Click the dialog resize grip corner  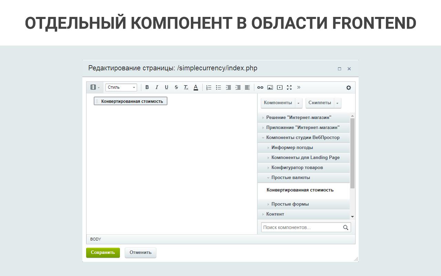pos(356,259)
